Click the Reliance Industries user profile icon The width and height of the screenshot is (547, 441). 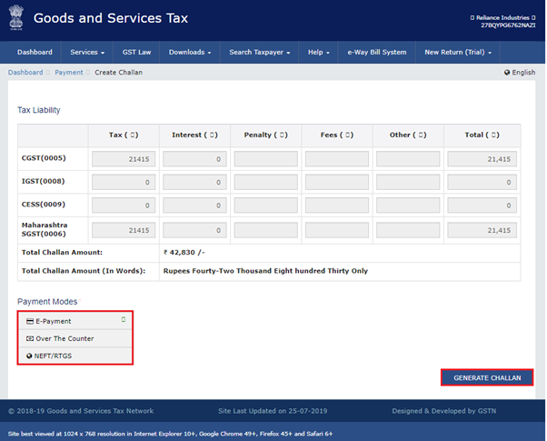click(x=472, y=17)
